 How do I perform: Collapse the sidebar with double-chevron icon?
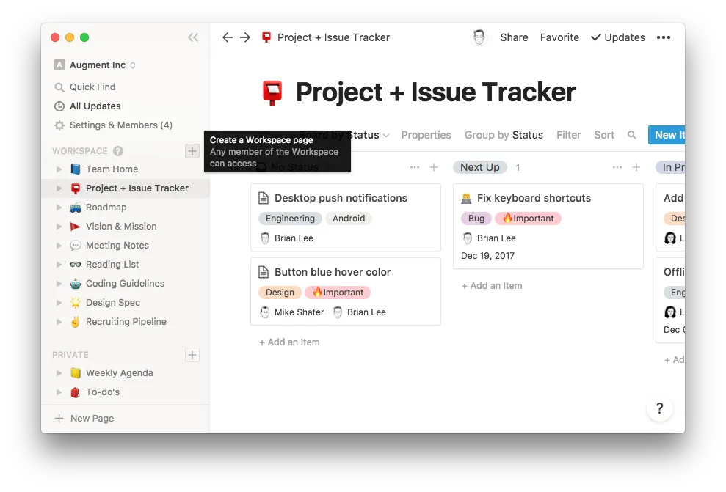click(193, 37)
